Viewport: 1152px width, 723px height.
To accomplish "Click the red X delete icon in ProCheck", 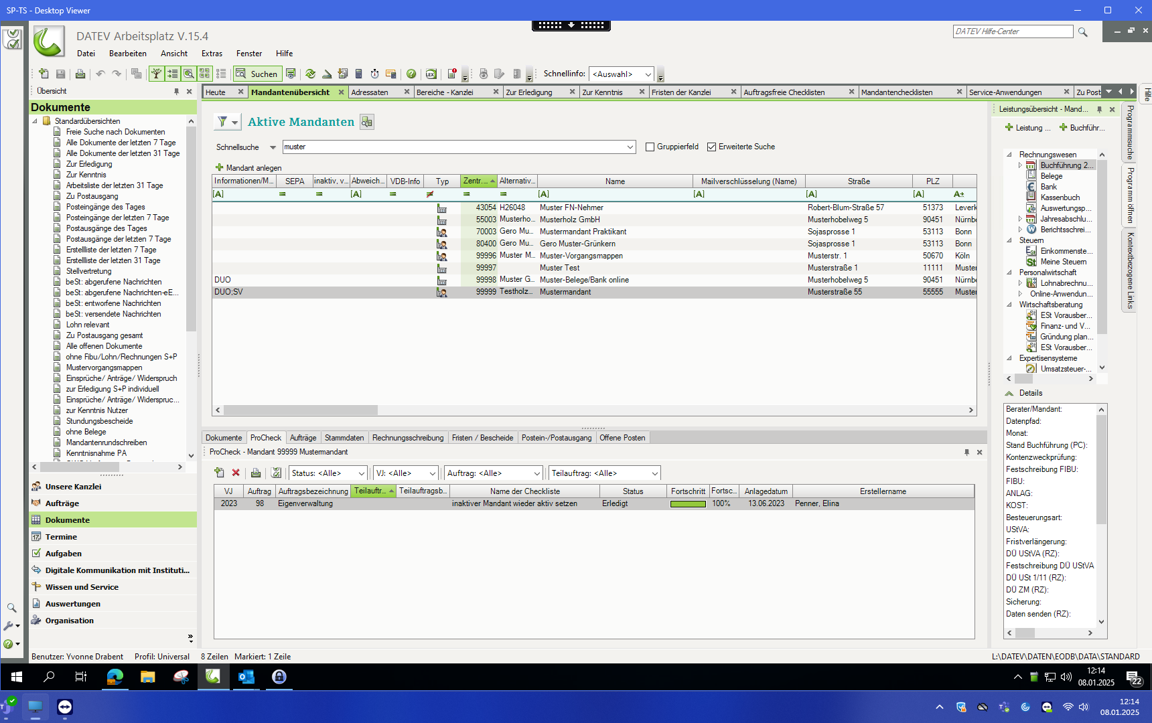I will pos(236,473).
